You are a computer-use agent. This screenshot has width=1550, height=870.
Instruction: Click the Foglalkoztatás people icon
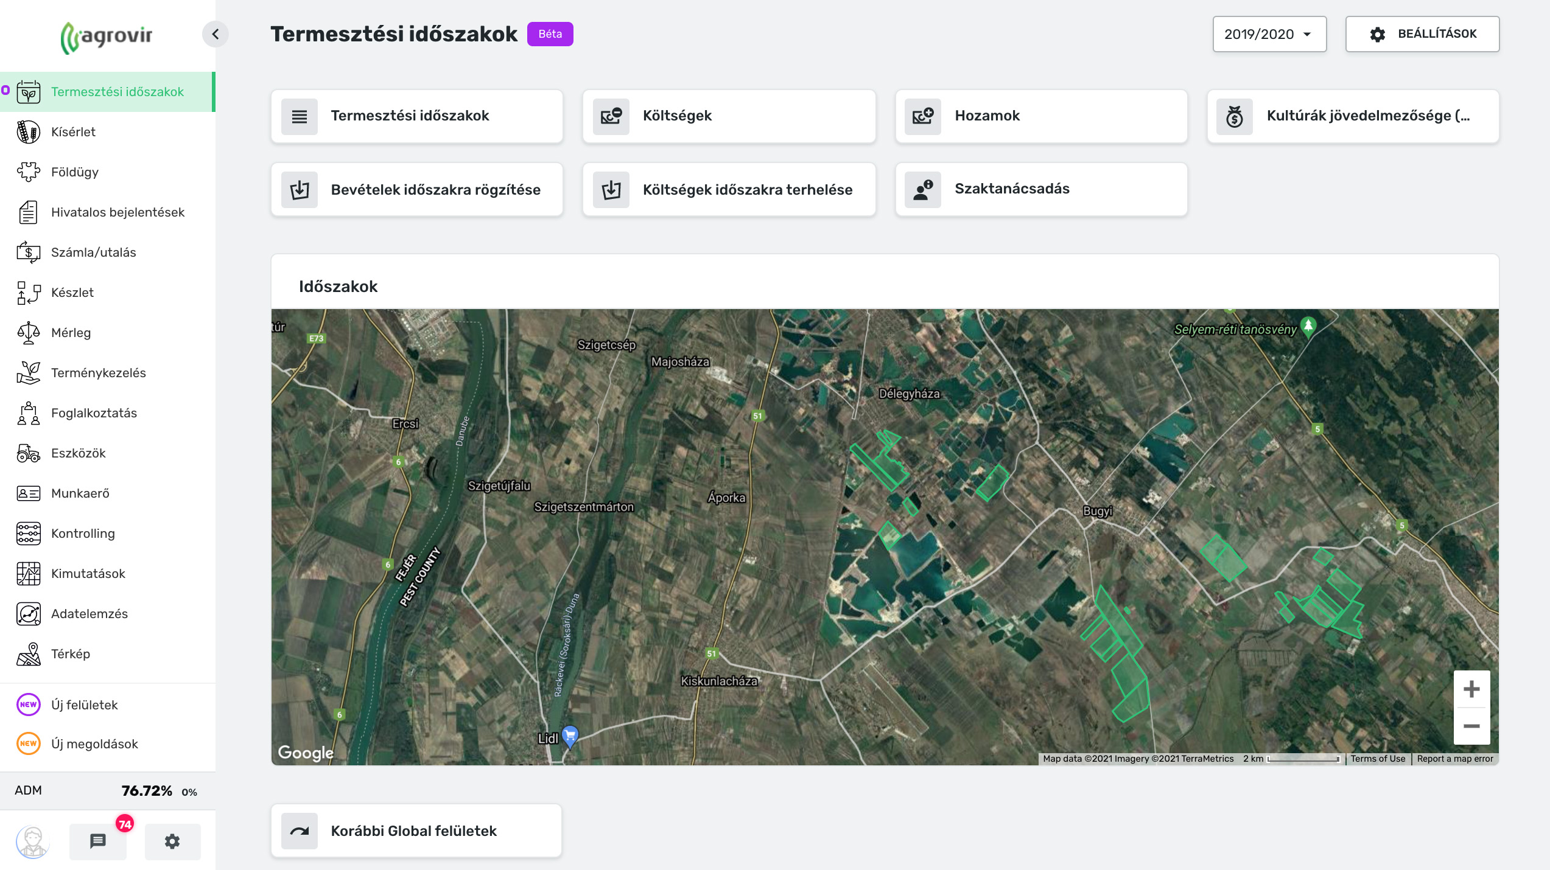[x=29, y=413]
